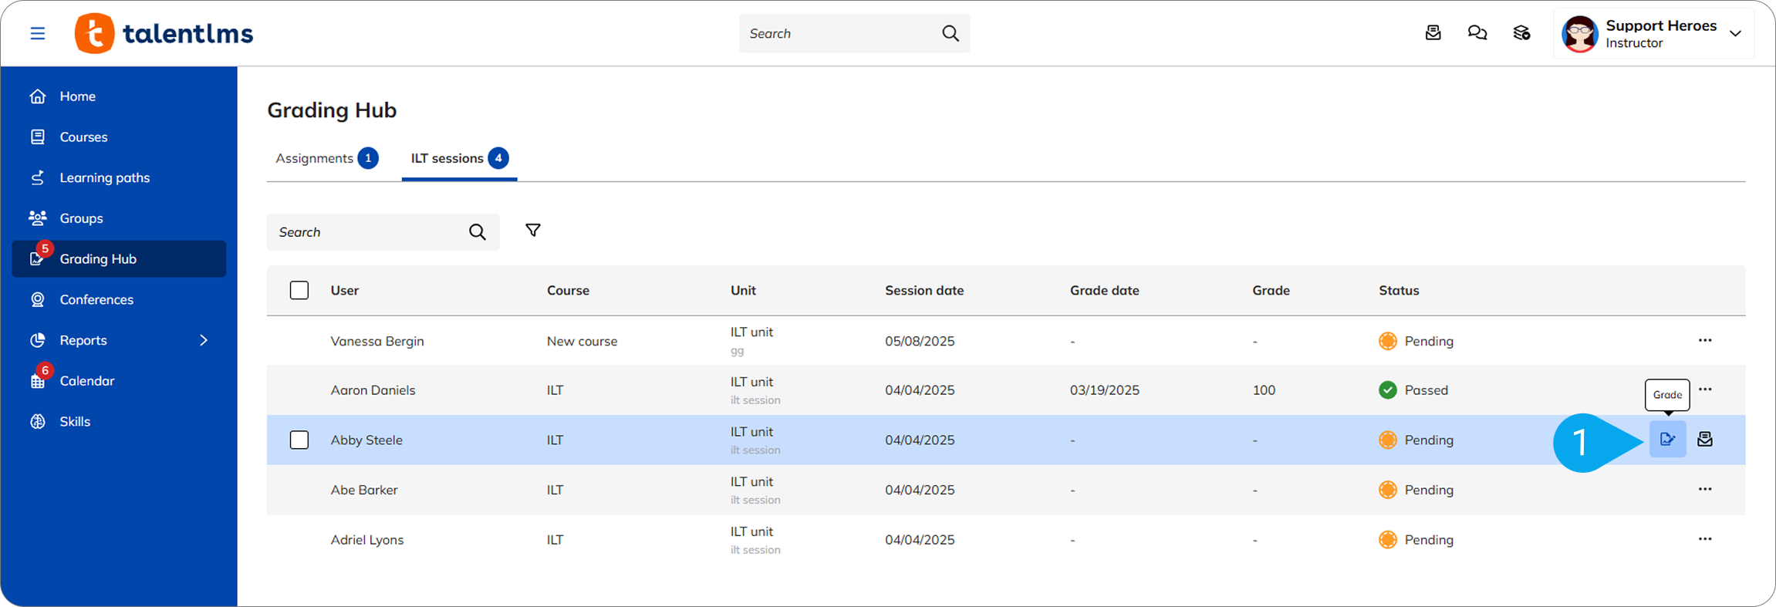Click the message icon in Abby Steele's row
The width and height of the screenshot is (1776, 607).
pyautogui.click(x=1705, y=440)
